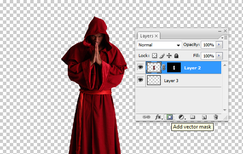This screenshot has width=243, height=154.
Task: Click the Create new layer icon
Action: (204, 117)
